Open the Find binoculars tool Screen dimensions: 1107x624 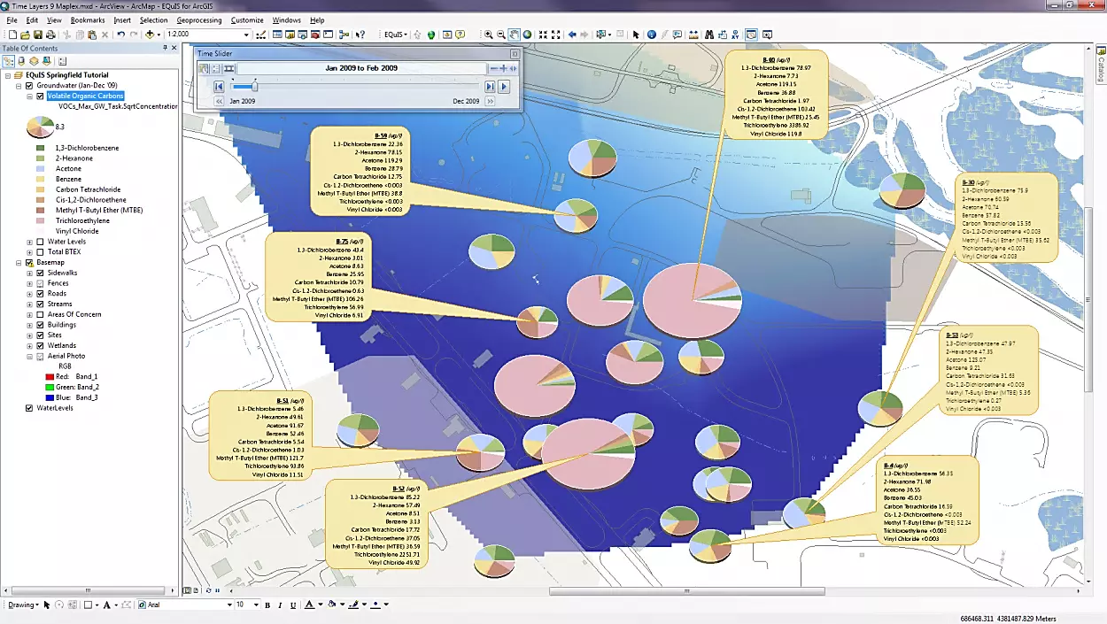pos(709,35)
